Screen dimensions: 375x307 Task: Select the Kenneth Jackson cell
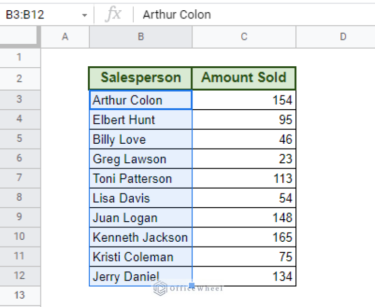click(141, 237)
